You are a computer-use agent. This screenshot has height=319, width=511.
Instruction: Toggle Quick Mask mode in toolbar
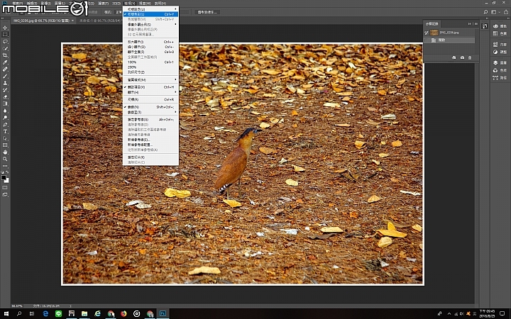5,188
